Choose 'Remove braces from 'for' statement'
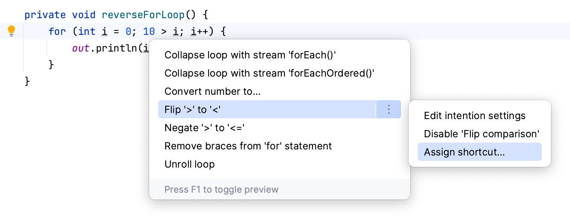Image resolution: width=570 pixels, height=223 pixels. pyautogui.click(x=248, y=146)
